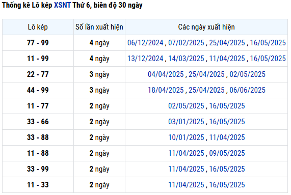The width and height of the screenshot is (291, 195).
Task: Open date 10/01/2025 in the 33 - 88 row
Action: 186,137
